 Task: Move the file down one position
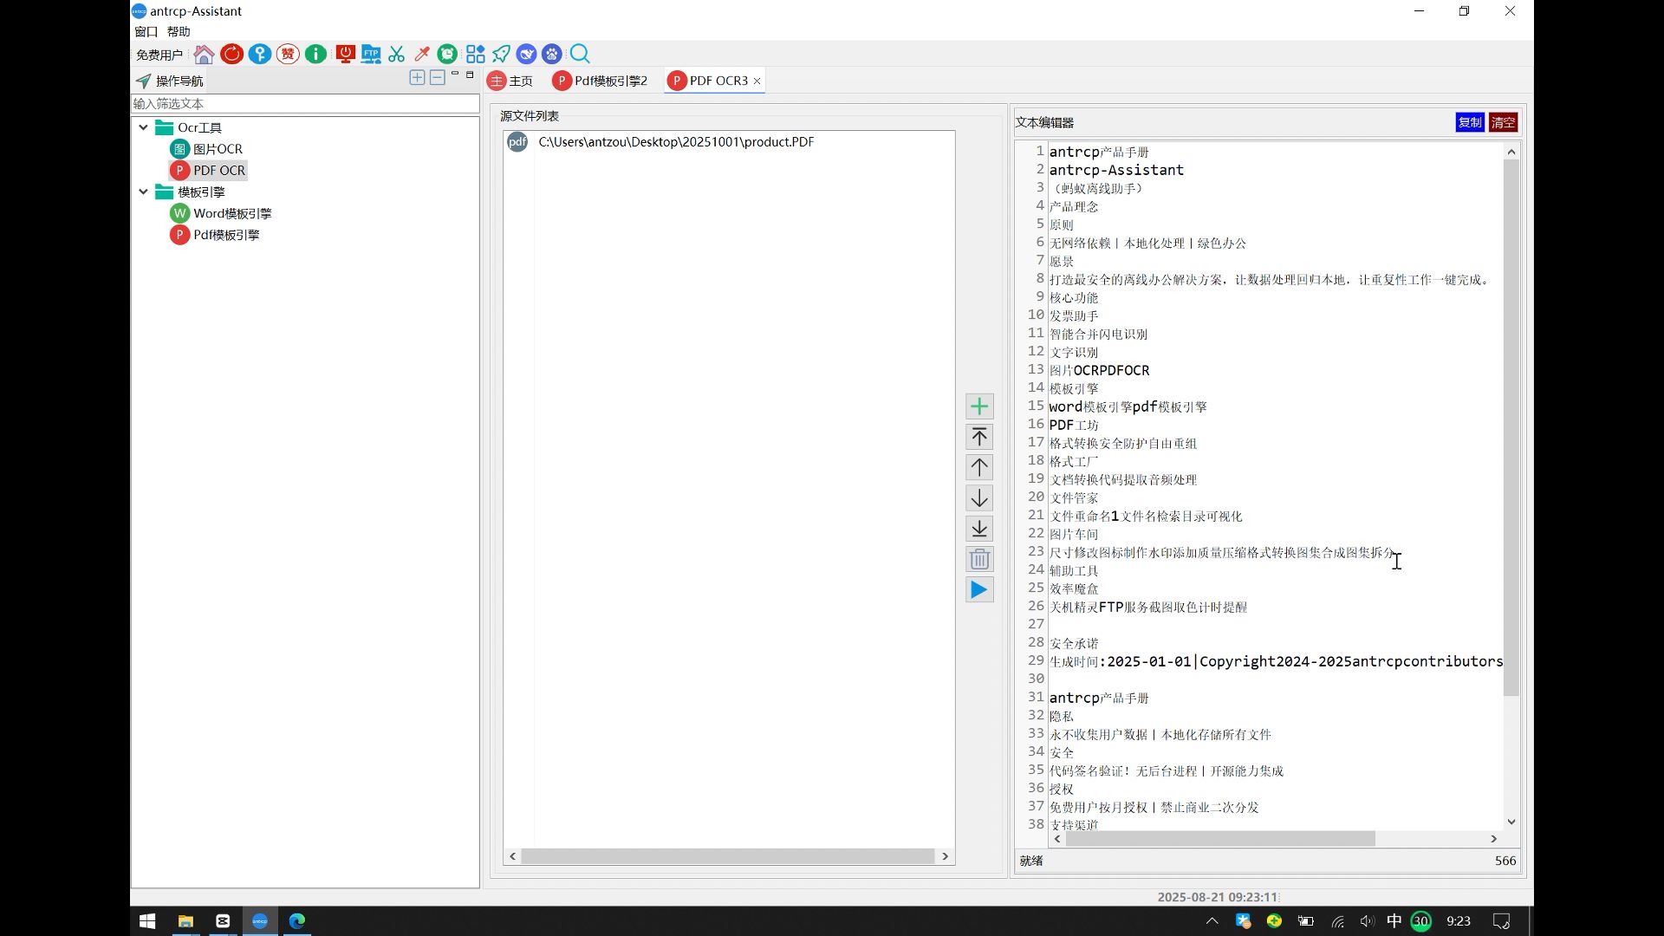coord(979,498)
